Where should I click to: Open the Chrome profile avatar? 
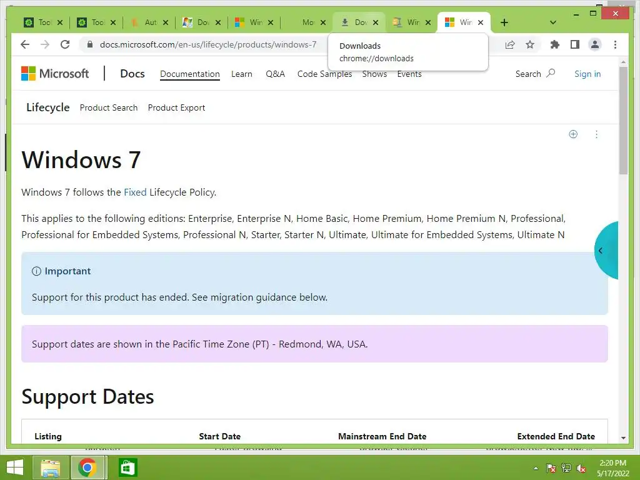click(x=595, y=44)
